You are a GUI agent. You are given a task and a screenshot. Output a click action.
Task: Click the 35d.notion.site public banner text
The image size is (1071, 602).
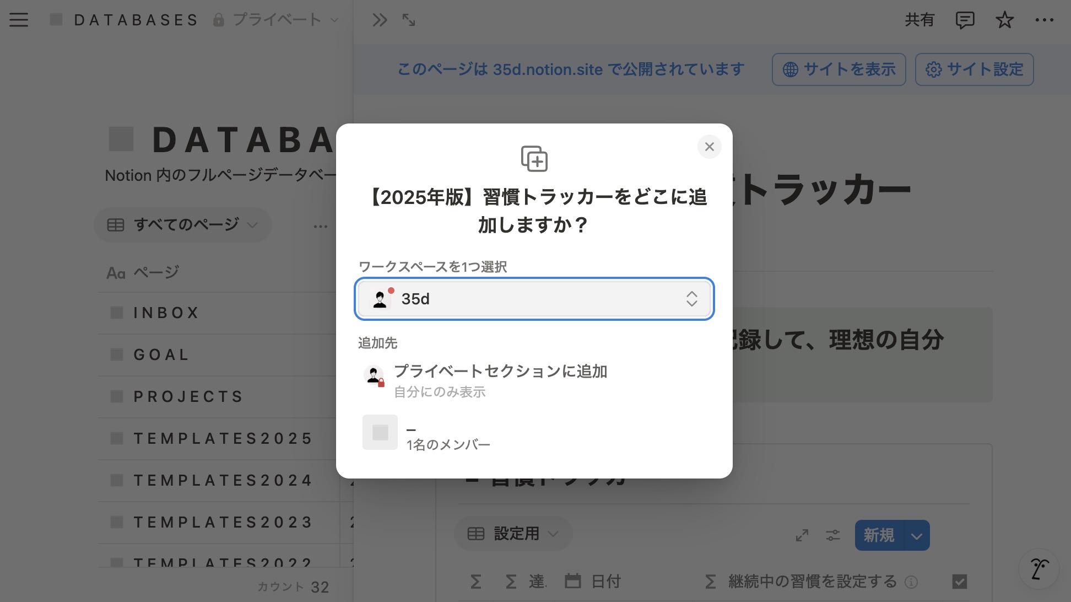571,69
